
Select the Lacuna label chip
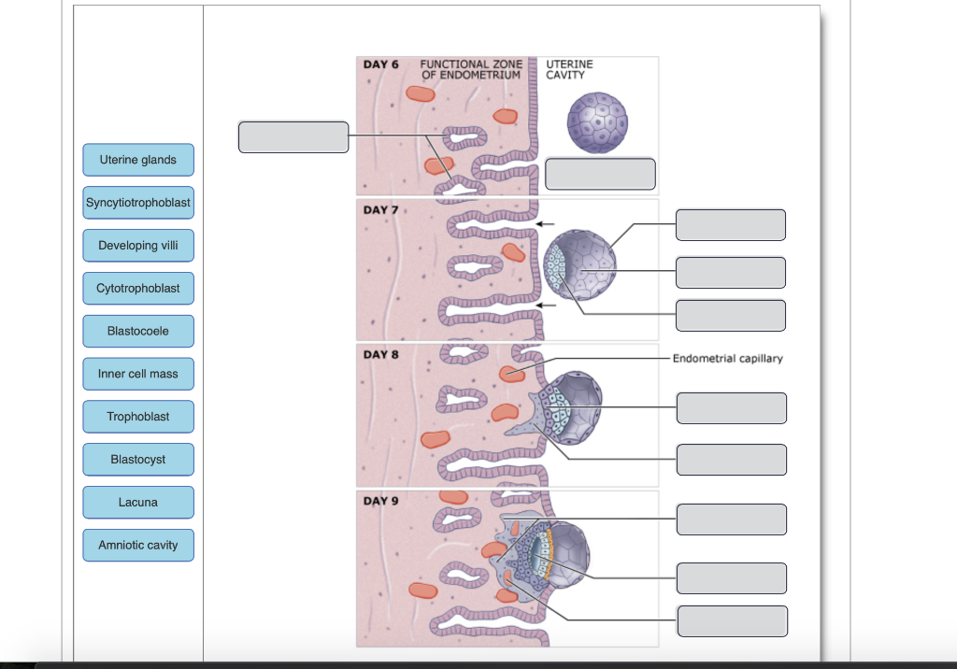pos(137,502)
